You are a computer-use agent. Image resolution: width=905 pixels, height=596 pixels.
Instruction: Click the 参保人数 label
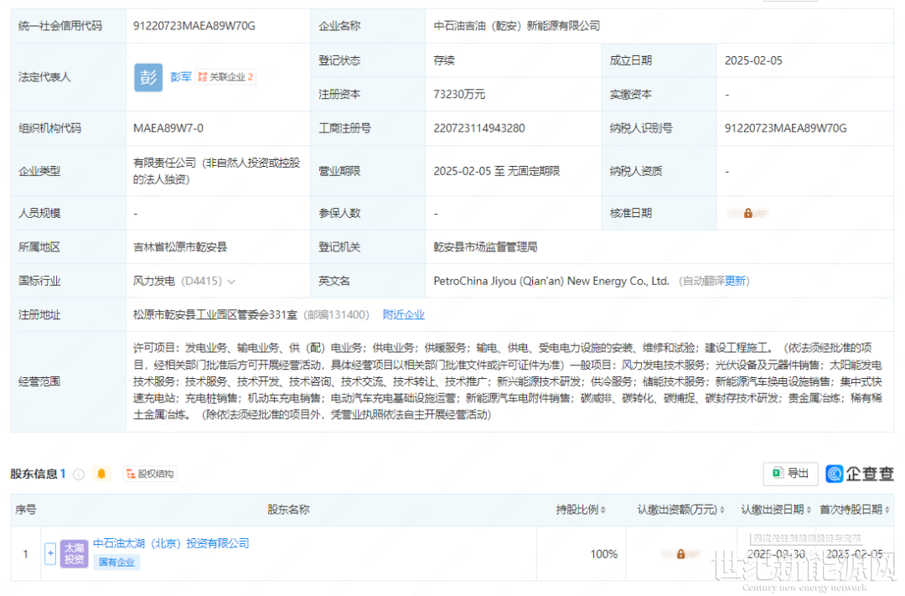(x=339, y=213)
